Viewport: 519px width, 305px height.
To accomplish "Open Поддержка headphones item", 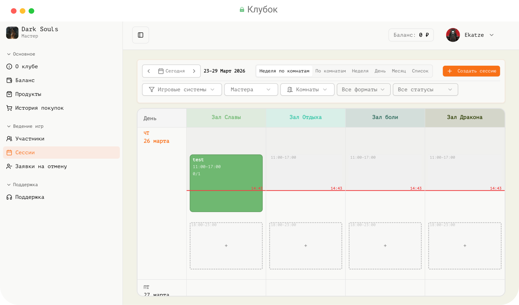I will tap(30, 197).
